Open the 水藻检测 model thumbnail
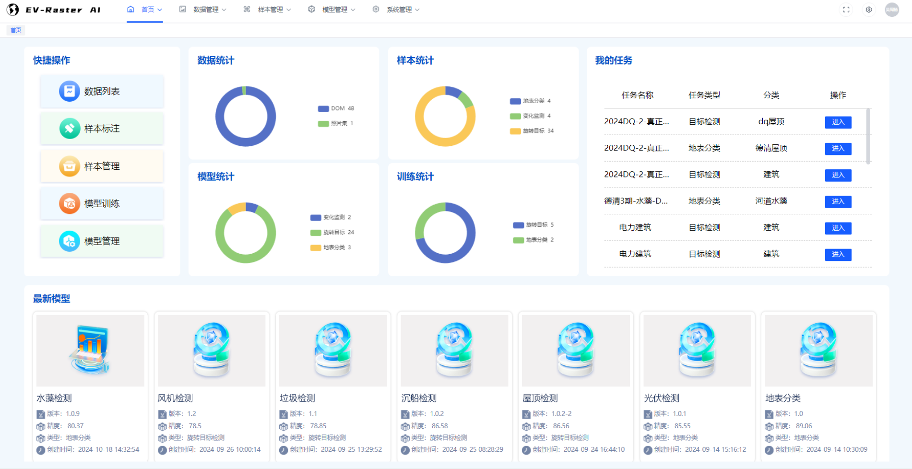912x469 pixels. 90,351
